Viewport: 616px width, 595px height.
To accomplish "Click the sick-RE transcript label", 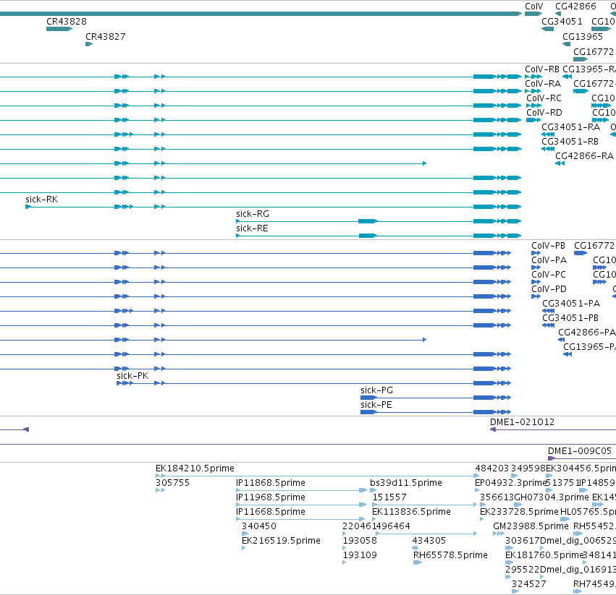I will point(252,228).
